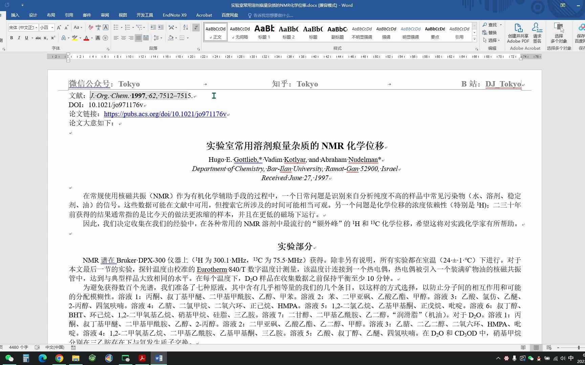Image resolution: width=585 pixels, height=365 pixels.
Task: Toggle subscript formatting
Action: (x=46, y=38)
